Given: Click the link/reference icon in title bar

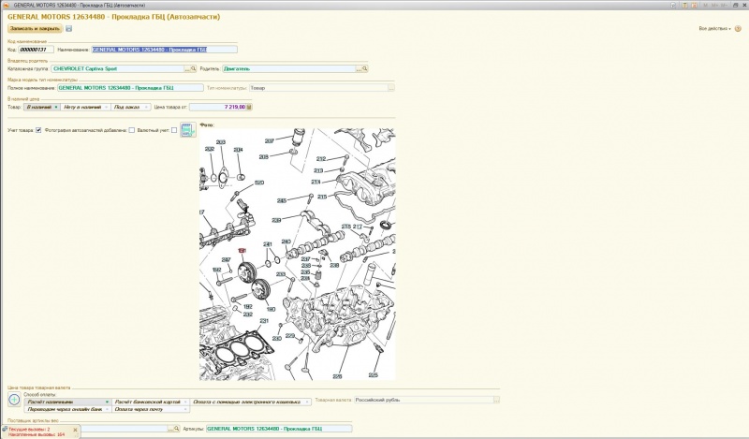Looking at the screenshot, I should 673,5.
